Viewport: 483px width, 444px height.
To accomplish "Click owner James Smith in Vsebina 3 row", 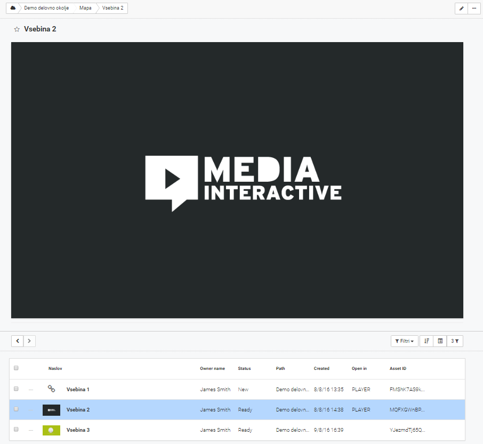I will [215, 430].
